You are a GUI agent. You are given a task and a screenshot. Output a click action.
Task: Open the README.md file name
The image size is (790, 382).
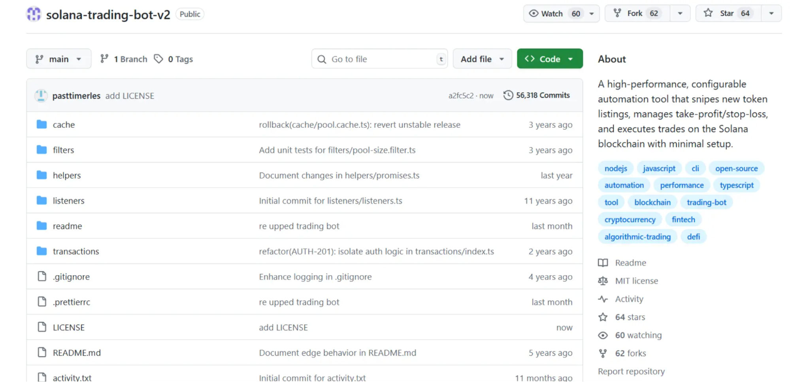pyautogui.click(x=77, y=352)
